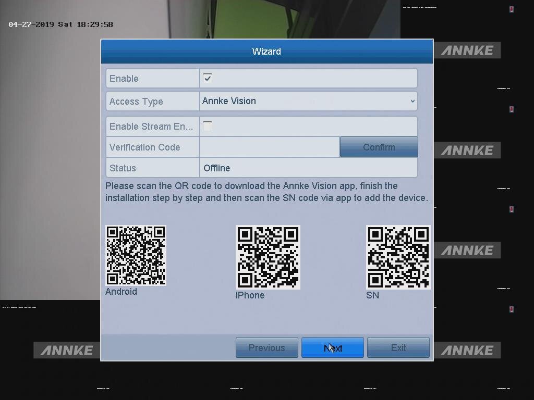Go back with the Previous button
The height and width of the screenshot is (400, 534).
point(266,347)
